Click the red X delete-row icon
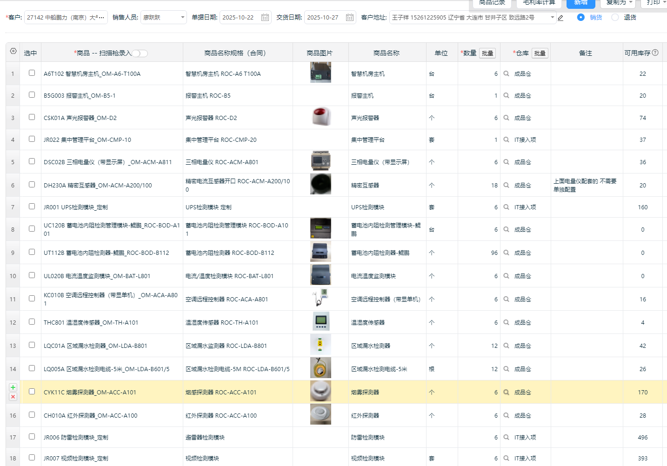 point(13,397)
